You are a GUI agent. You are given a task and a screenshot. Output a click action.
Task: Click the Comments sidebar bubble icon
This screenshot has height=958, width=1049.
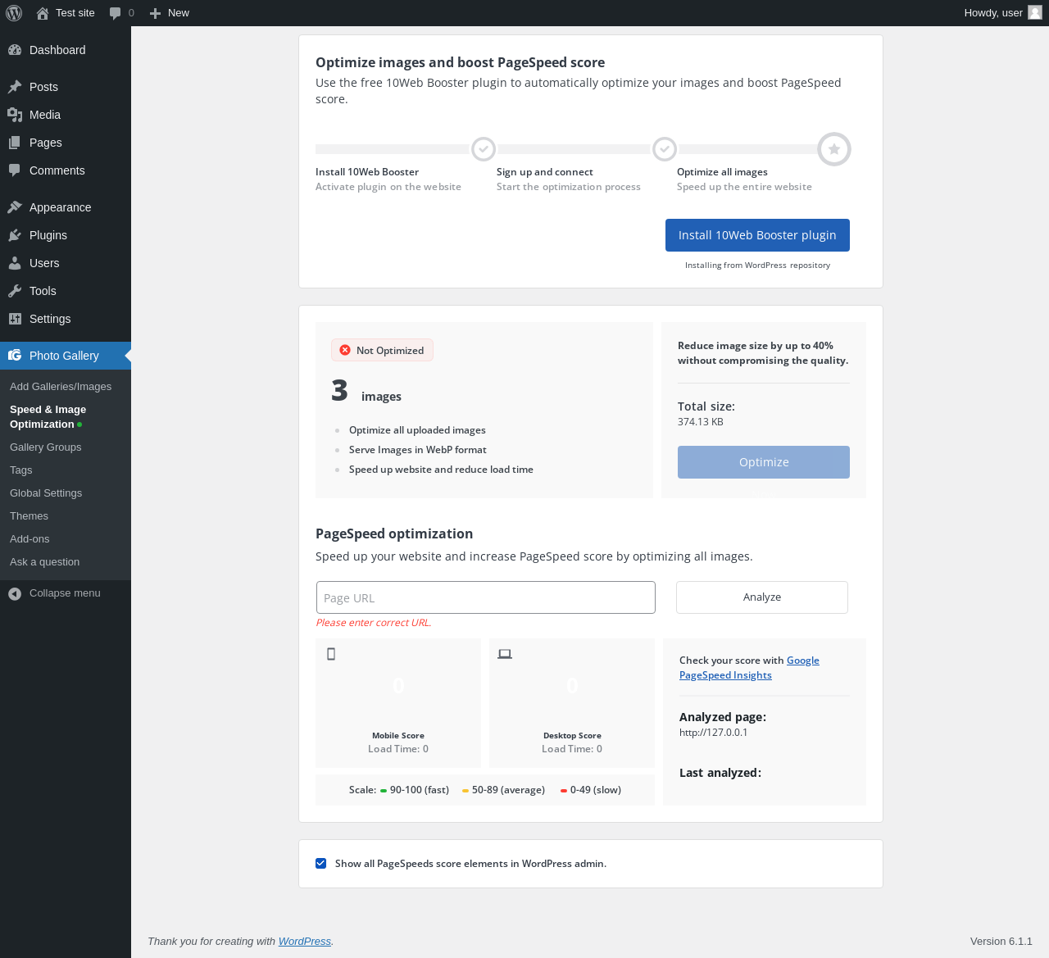pos(15,170)
